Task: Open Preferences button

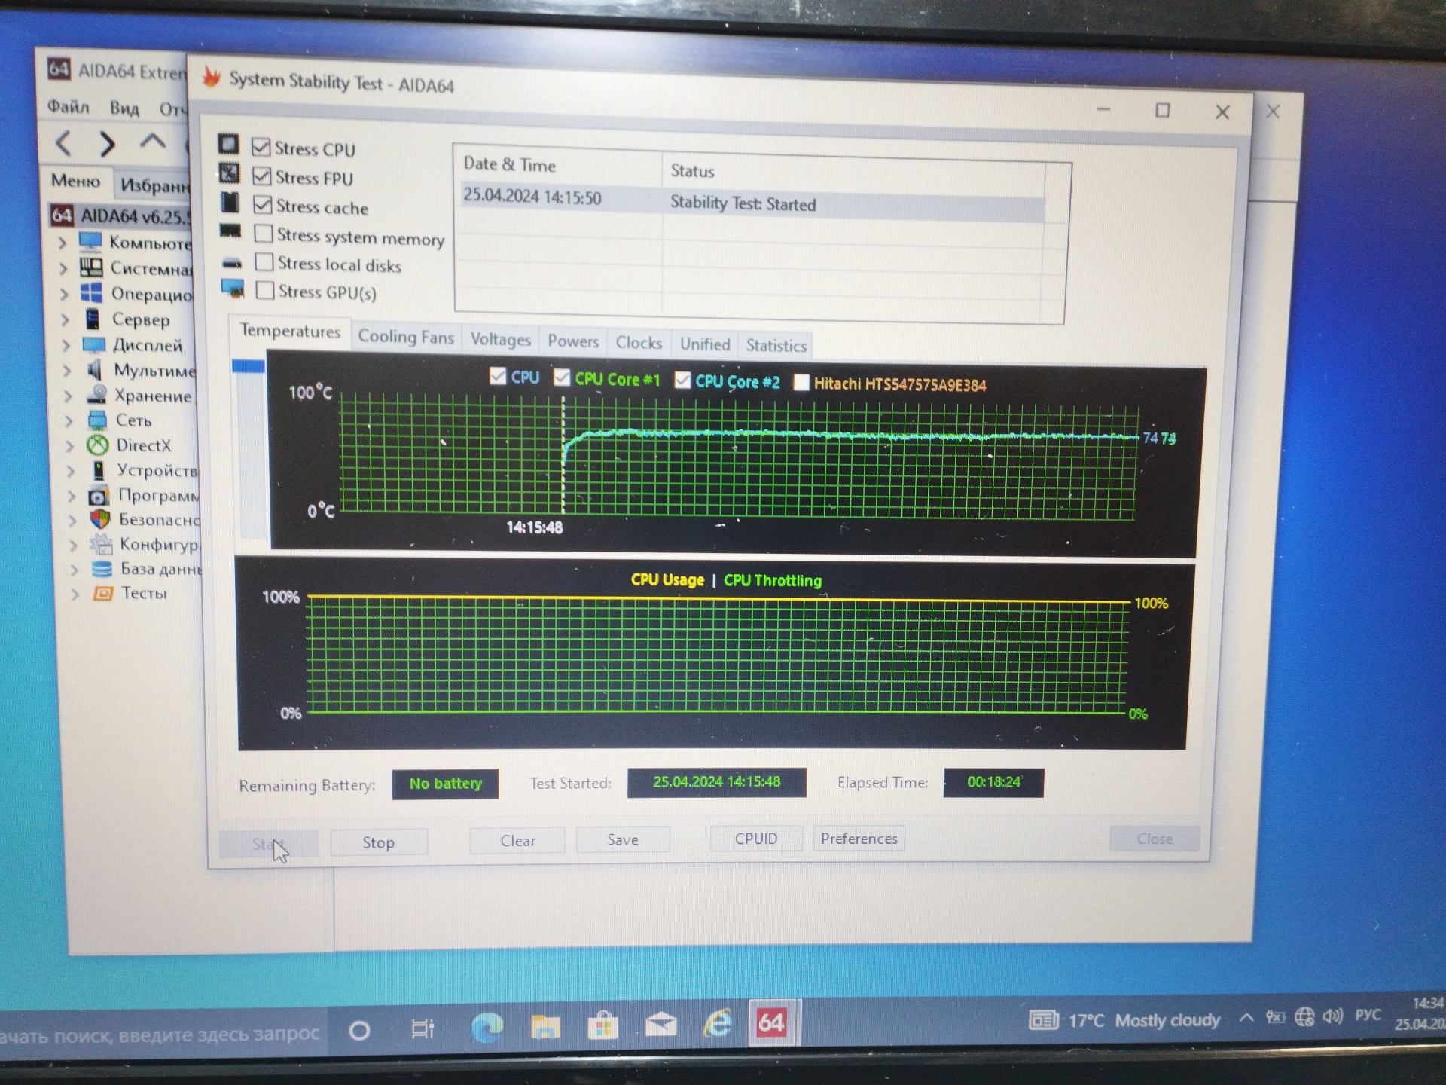Action: pos(859,839)
